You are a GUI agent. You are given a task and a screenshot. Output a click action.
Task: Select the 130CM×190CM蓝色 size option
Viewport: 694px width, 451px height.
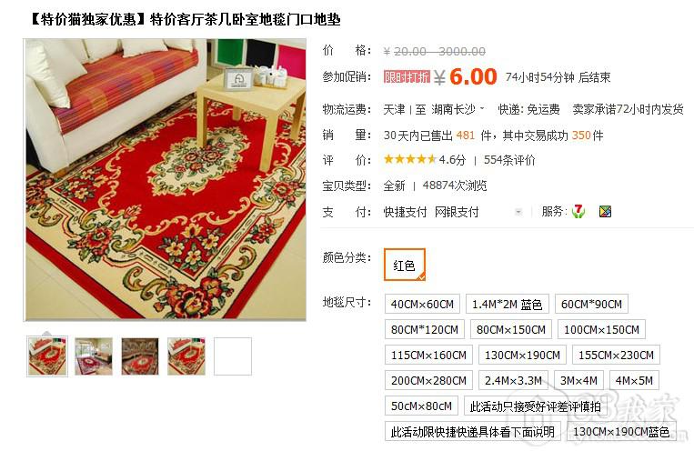point(621,432)
